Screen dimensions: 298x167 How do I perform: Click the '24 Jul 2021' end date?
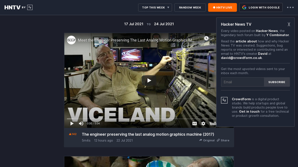point(164,24)
